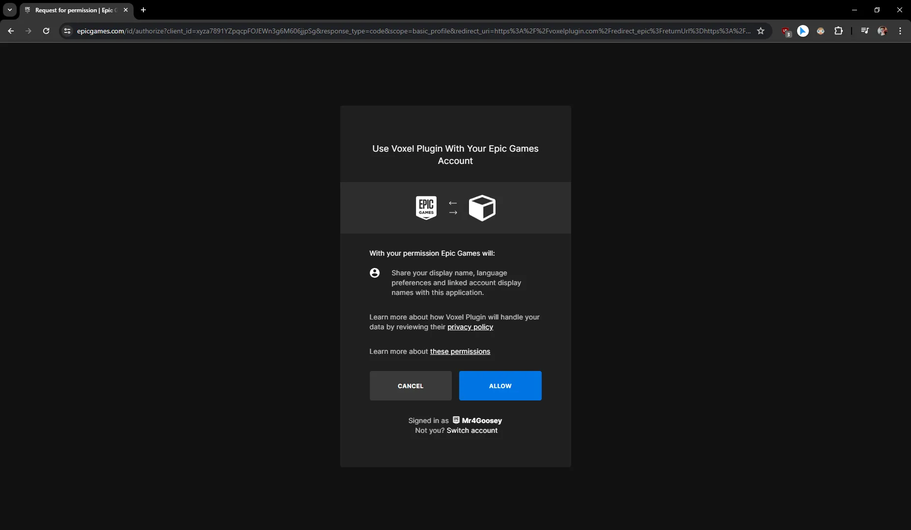
Task: Open the 'these permissions' link
Action: 460,351
